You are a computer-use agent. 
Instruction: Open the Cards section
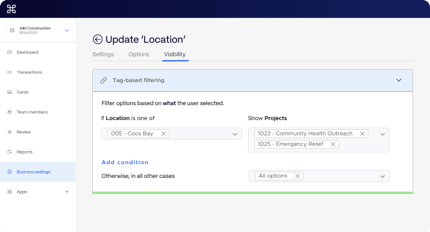click(22, 92)
